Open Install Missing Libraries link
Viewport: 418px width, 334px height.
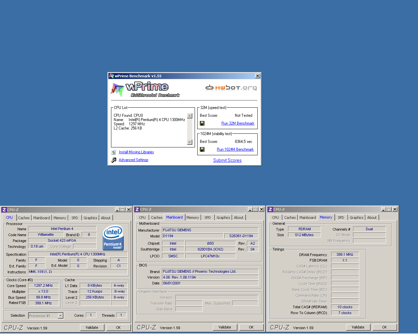click(136, 152)
